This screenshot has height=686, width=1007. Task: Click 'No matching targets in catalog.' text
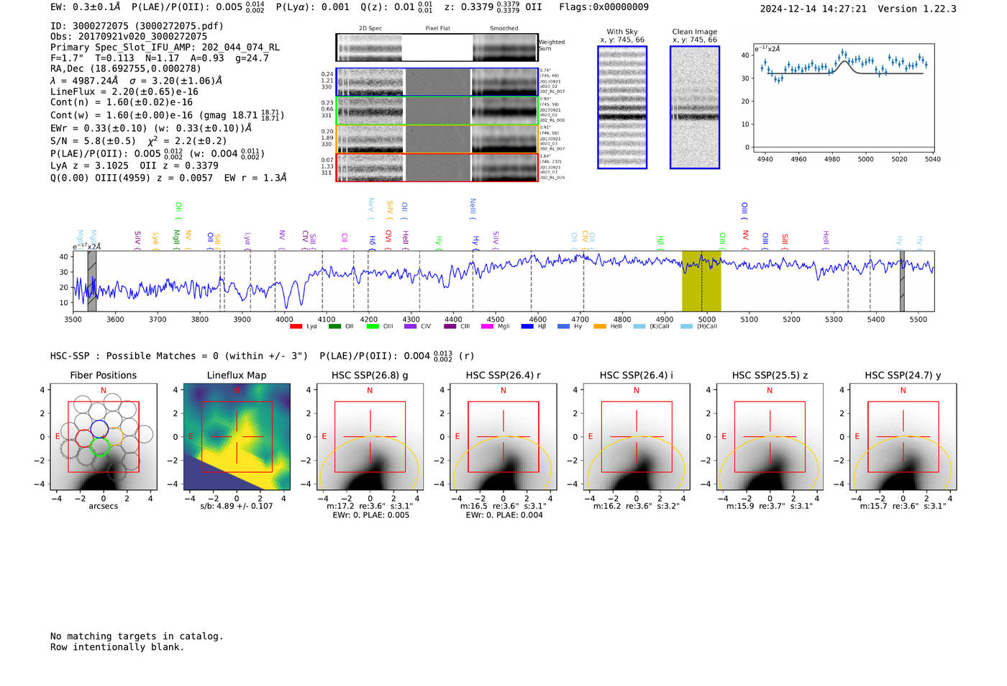click(137, 636)
